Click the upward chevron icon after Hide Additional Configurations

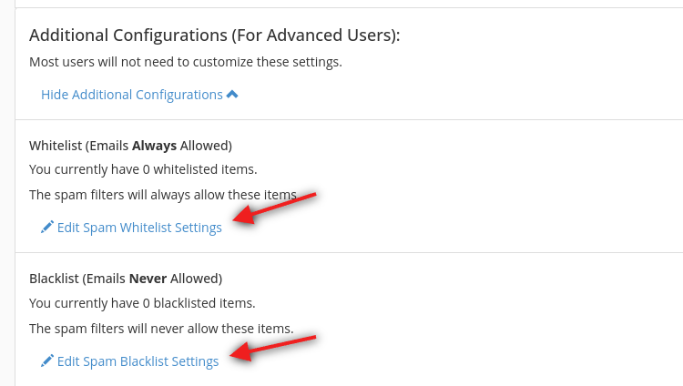232,94
